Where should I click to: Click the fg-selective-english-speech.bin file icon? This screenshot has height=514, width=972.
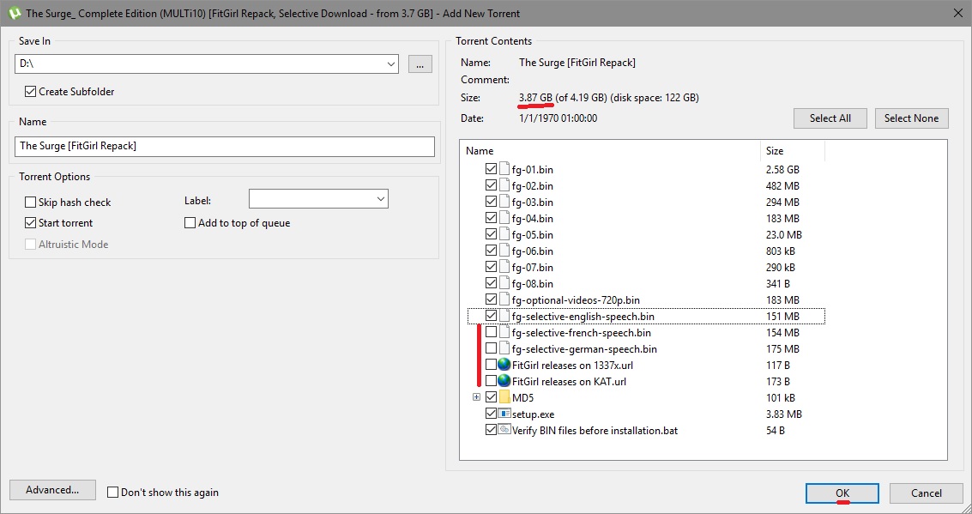(x=504, y=317)
